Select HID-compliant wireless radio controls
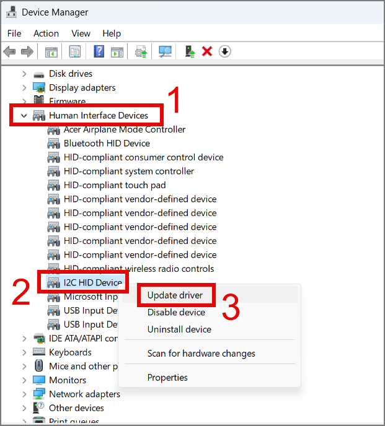 coord(139,269)
